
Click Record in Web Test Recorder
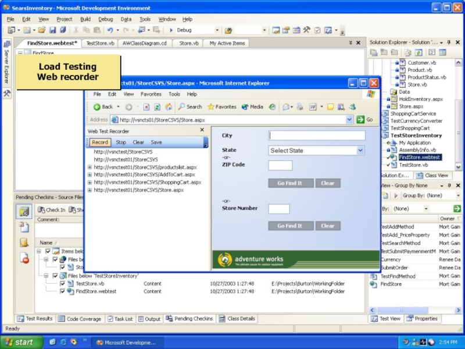[99, 142]
